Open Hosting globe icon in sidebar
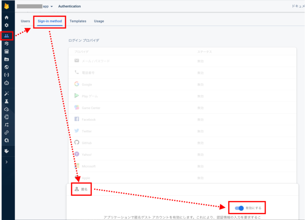The height and width of the screenshot is (220, 305). (6, 67)
